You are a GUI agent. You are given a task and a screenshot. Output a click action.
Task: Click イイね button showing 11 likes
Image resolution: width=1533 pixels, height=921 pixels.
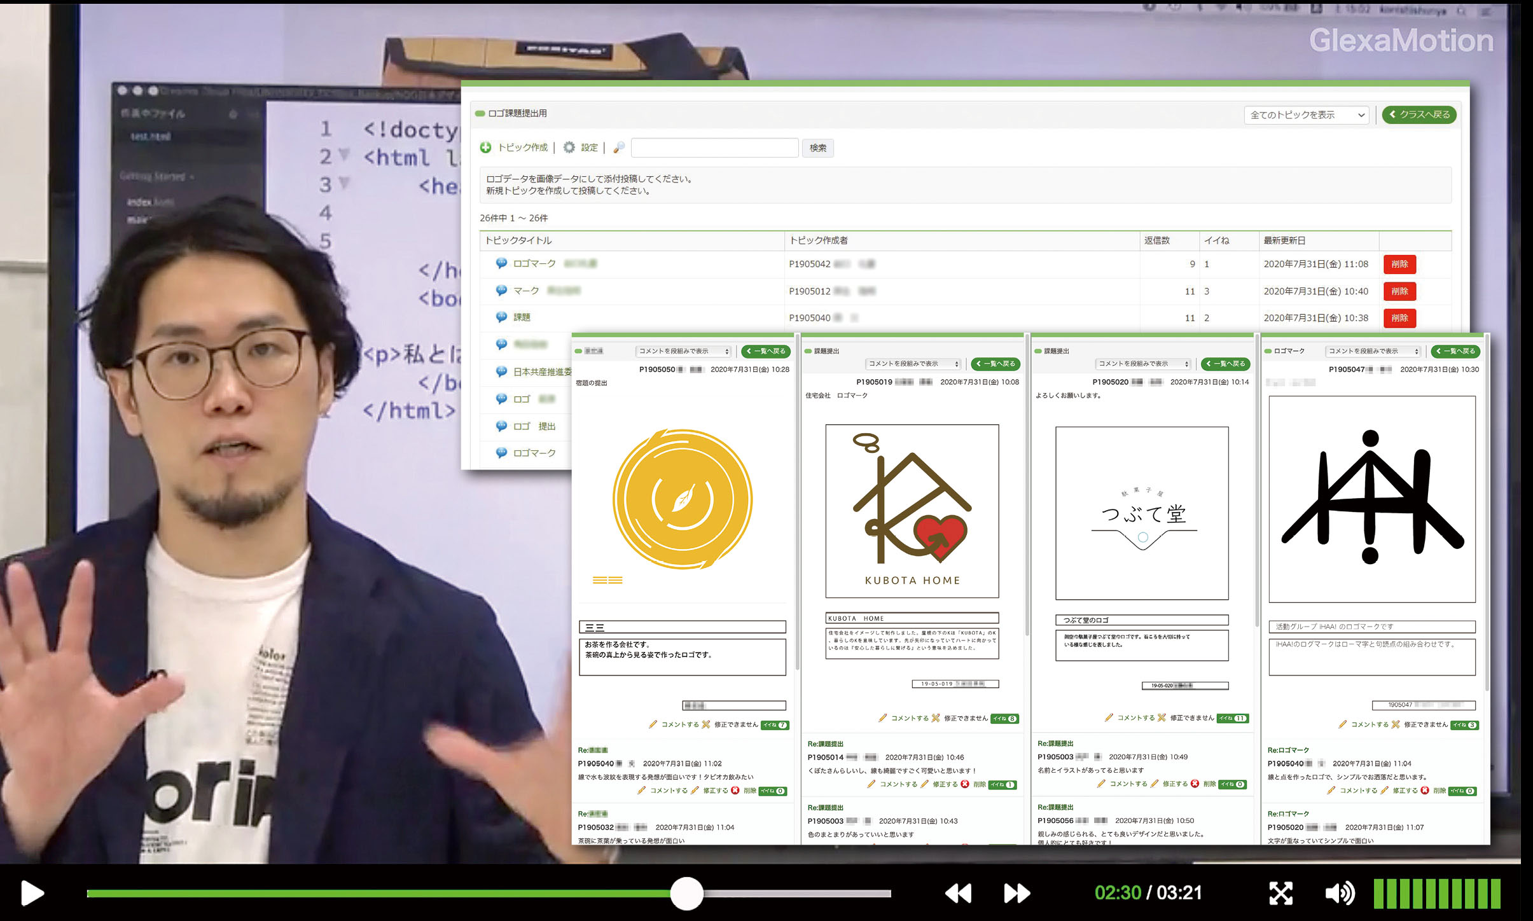[x=1234, y=719]
